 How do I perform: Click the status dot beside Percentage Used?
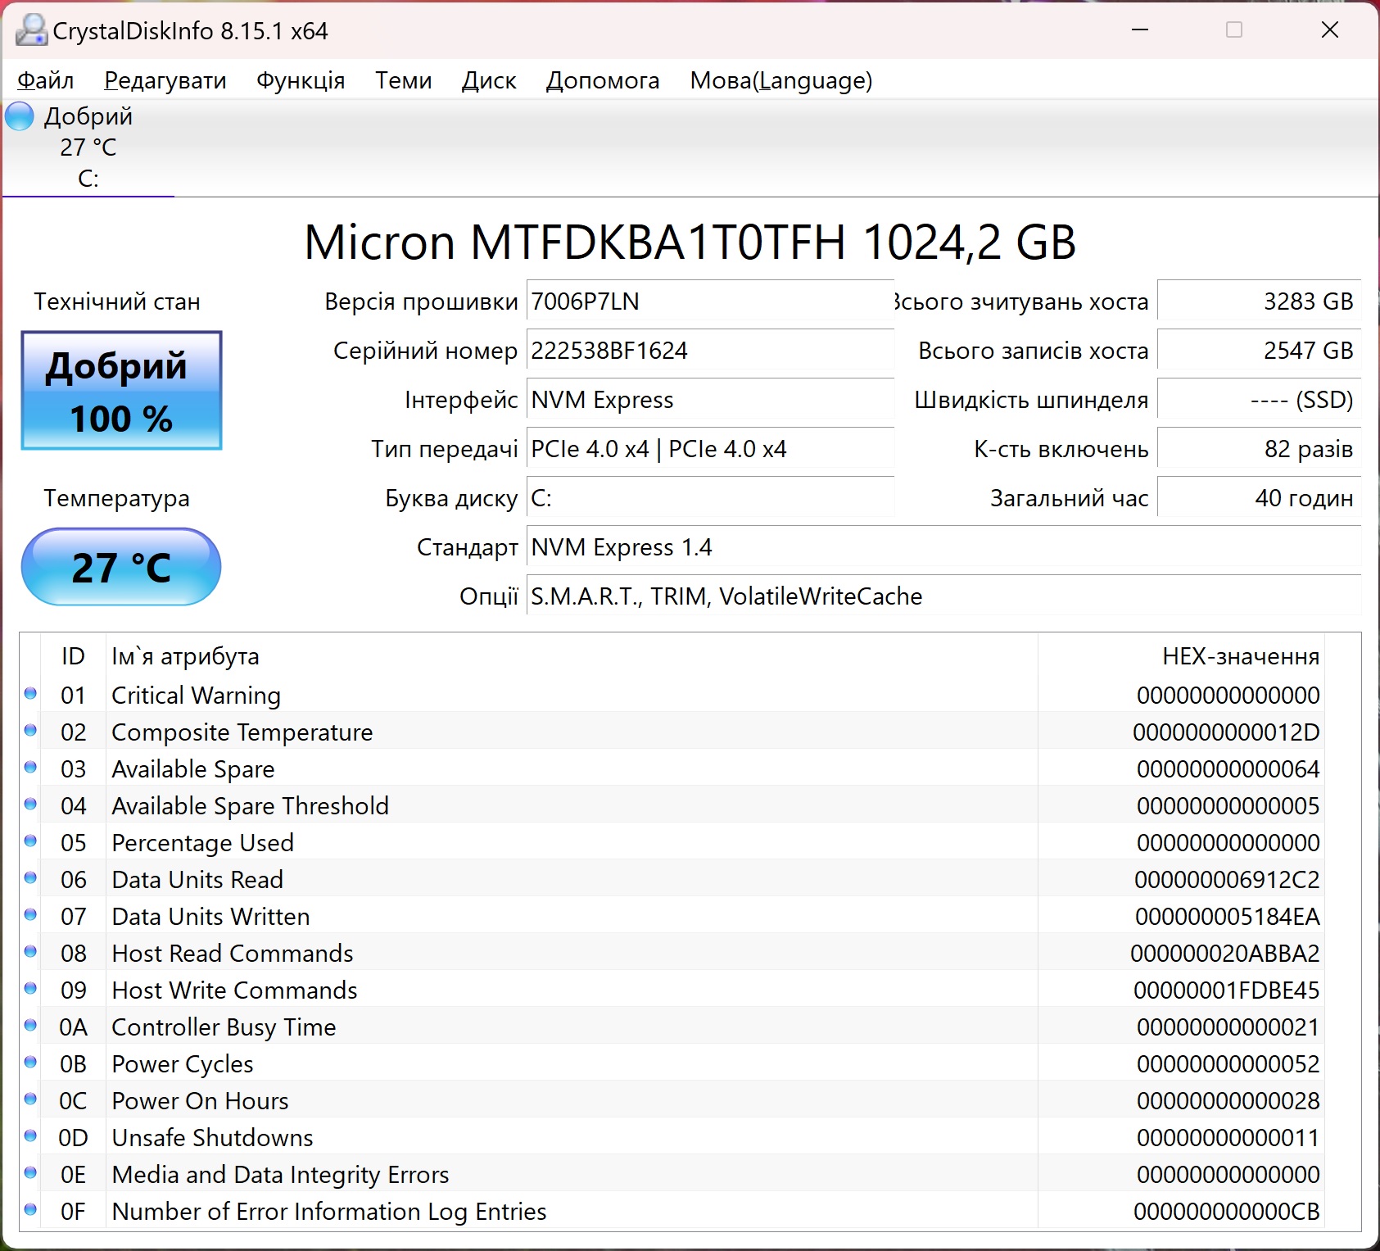point(31,841)
